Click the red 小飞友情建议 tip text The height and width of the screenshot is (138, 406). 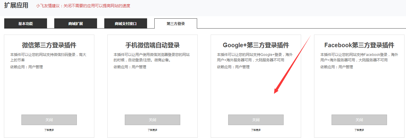pos(83,6)
